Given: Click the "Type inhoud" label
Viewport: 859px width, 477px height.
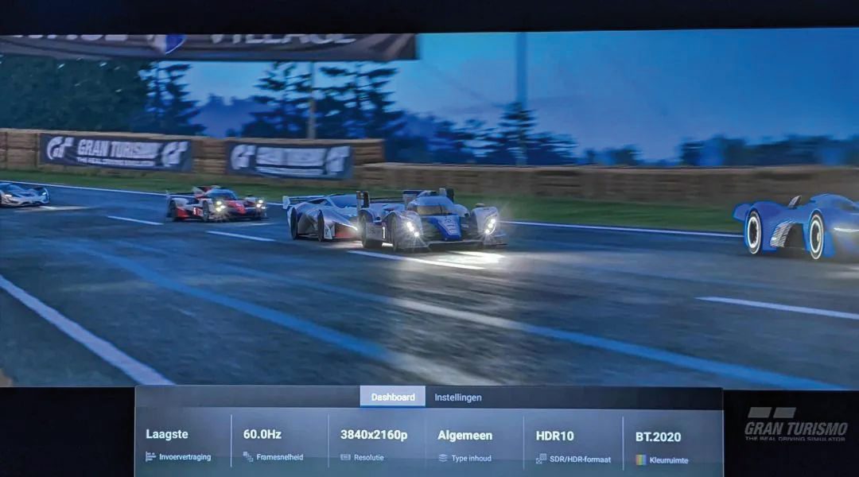Looking at the screenshot, I should coord(471,459).
